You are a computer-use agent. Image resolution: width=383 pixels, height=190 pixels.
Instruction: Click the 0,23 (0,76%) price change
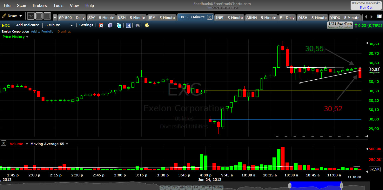[368, 26]
